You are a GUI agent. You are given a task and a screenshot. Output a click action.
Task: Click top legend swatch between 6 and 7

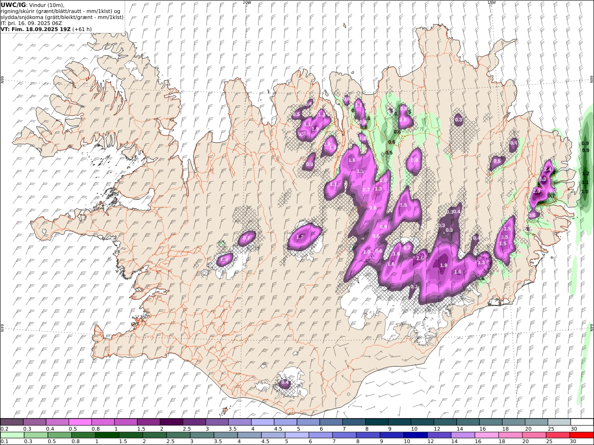click(330, 422)
